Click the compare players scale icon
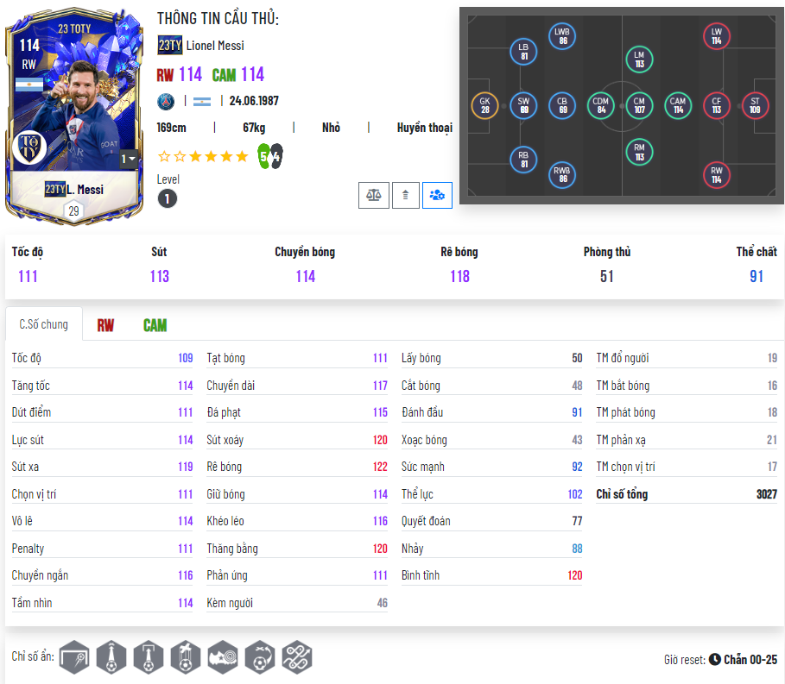This screenshot has height=684, width=785. pos(373,195)
